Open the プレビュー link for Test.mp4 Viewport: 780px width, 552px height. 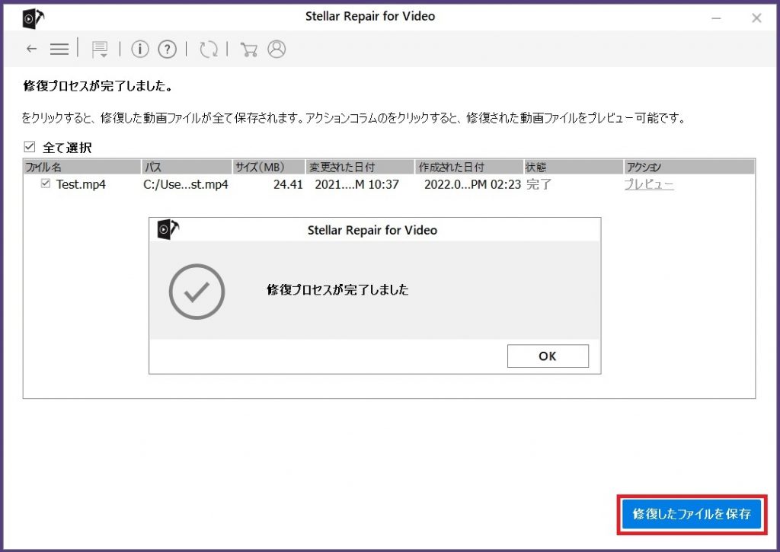coord(649,184)
